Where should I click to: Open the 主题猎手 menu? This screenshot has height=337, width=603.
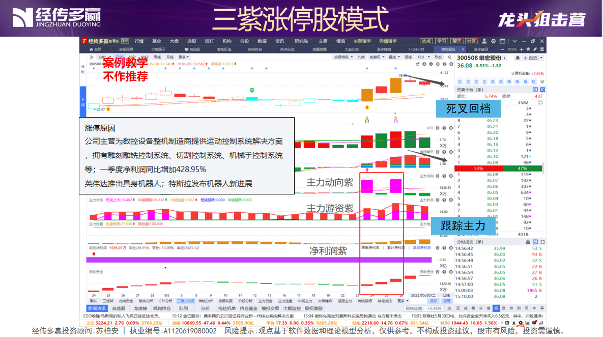tap(362, 41)
